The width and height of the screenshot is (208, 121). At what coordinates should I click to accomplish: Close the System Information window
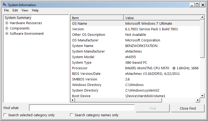[203, 5]
